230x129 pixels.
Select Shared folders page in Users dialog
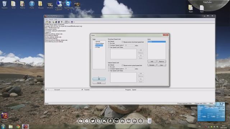[x=100, y=43]
